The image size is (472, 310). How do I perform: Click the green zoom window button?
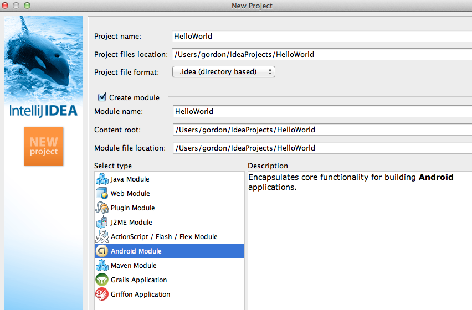coord(28,6)
